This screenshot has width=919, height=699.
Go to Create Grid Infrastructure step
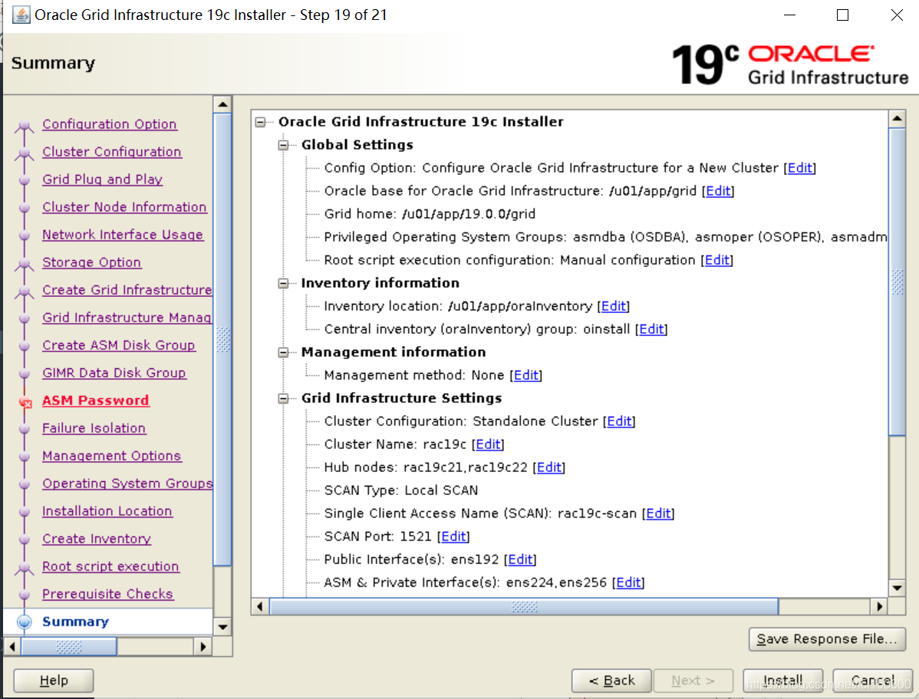point(127,290)
